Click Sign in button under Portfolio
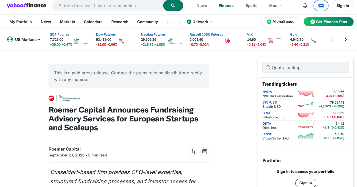 [x=306, y=183]
